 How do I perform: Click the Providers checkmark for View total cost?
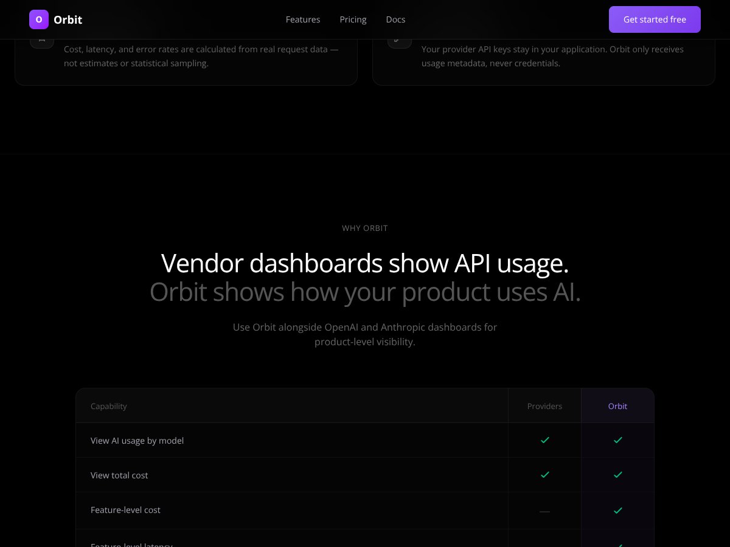click(544, 475)
